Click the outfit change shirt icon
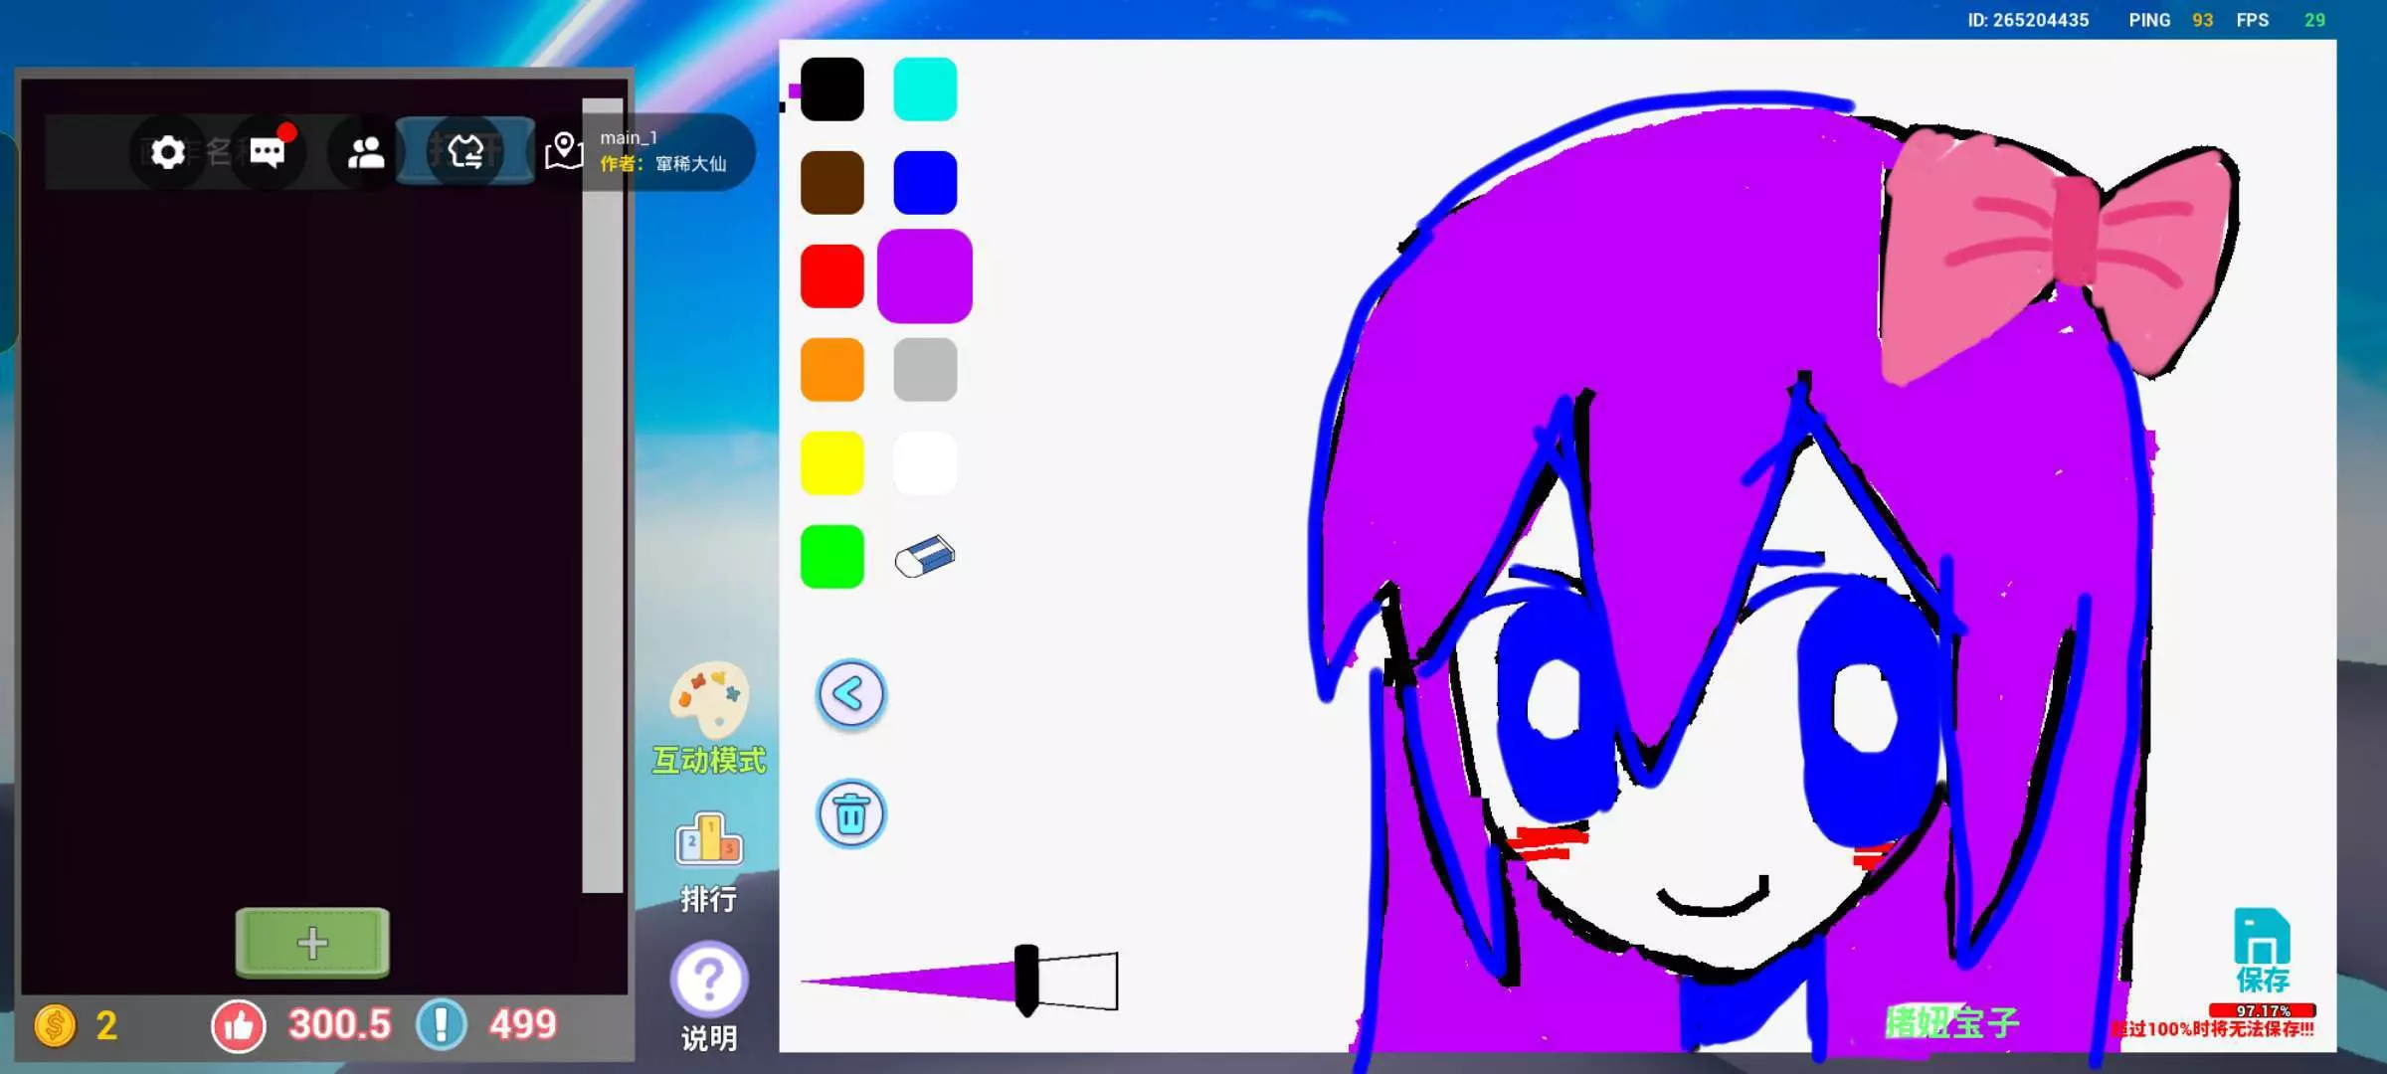The image size is (2387, 1074). (465, 152)
